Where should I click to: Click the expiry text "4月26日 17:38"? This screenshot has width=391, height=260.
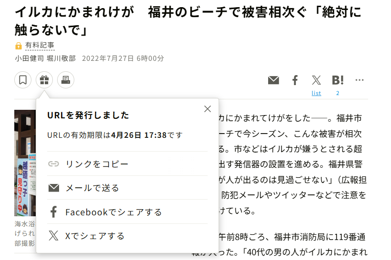click(x=139, y=135)
